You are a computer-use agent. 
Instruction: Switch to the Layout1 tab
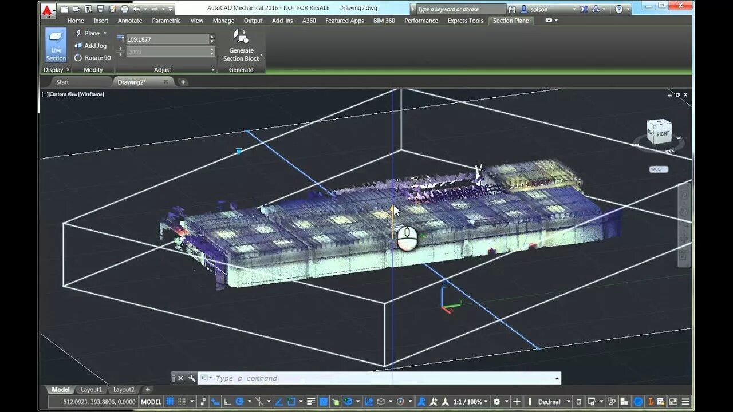point(91,390)
